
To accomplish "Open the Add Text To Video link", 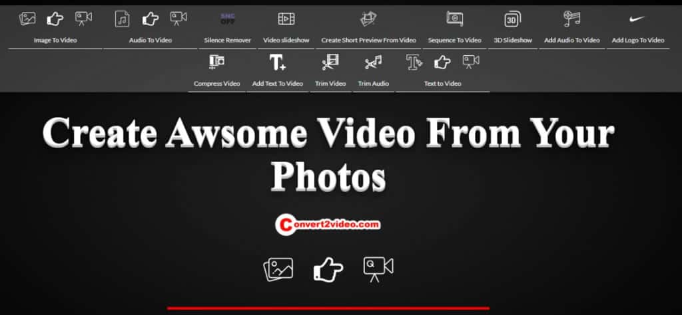I will point(278,84).
